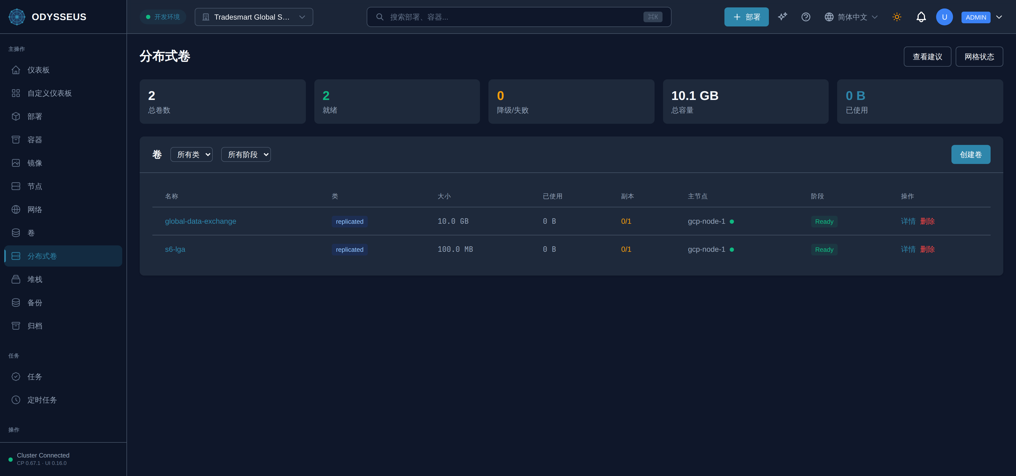Viewport: 1016px width, 476px height.
Task: Expand the ADMIN user menu chevron
Action: [x=999, y=17]
